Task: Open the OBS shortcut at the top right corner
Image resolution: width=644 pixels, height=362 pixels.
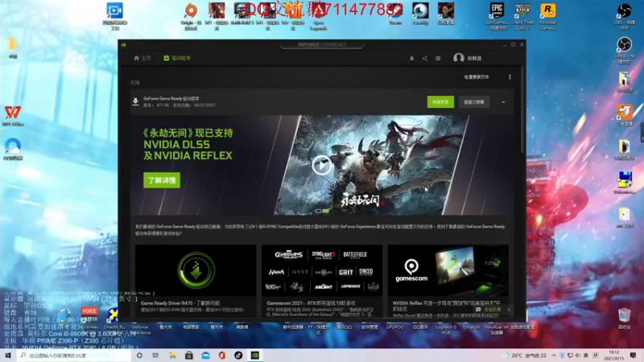Action: pyautogui.click(x=625, y=16)
